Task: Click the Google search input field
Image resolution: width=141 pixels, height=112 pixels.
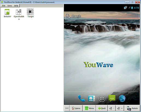Action: click(102, 16)
